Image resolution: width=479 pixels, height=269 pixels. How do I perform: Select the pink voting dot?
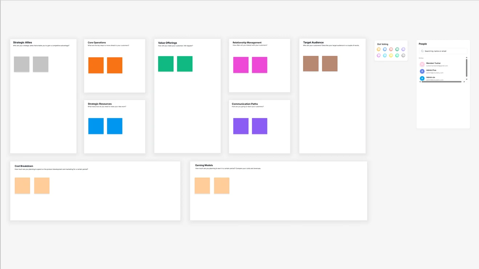(379, 55)
